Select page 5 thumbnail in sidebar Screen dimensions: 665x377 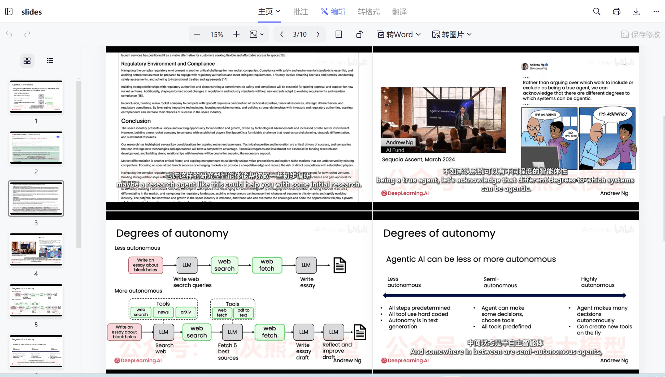pyautogui.click(x=36, y=300)
